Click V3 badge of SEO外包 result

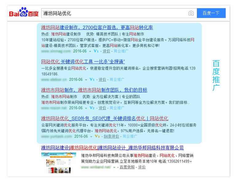(x=97, y=136)
